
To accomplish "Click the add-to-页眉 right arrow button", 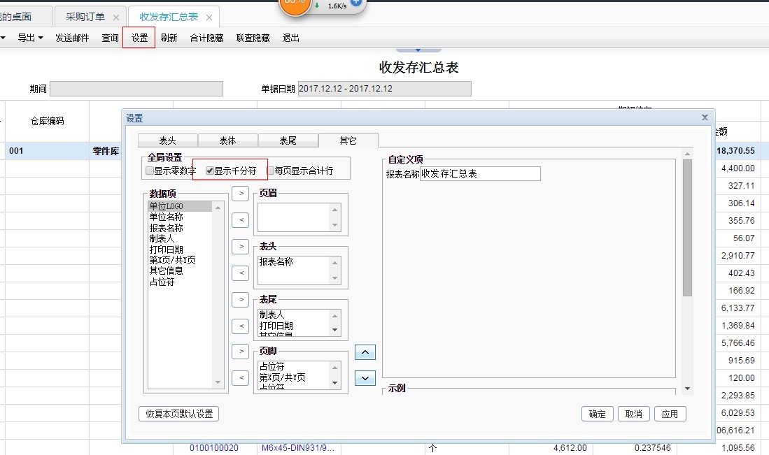I will pyautogui.click(x=240, y=194).
